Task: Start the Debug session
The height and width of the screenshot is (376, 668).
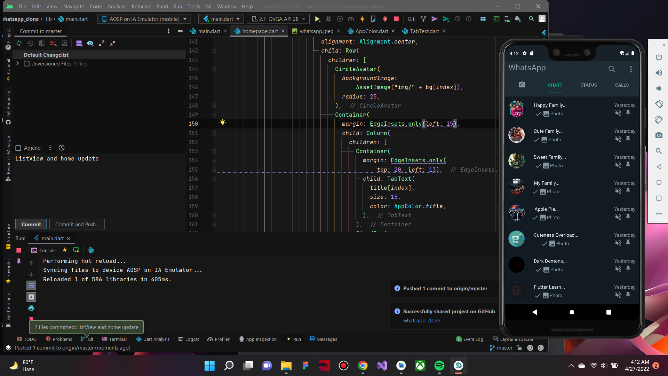Action: click(328, 19)
